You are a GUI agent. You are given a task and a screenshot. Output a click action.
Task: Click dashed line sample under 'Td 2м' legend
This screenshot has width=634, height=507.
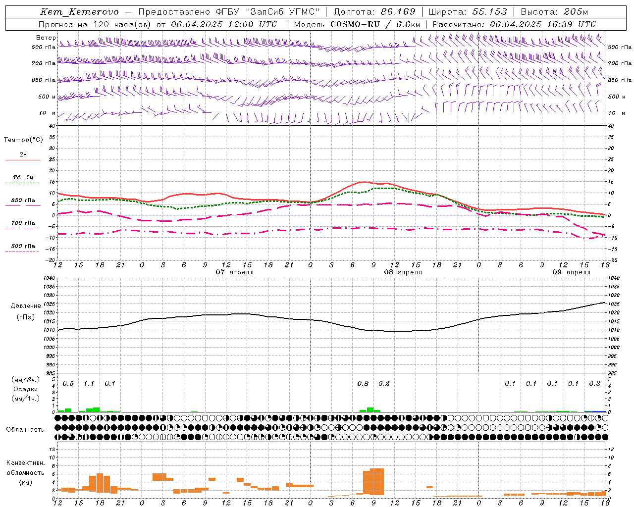(x=22, y=183)
